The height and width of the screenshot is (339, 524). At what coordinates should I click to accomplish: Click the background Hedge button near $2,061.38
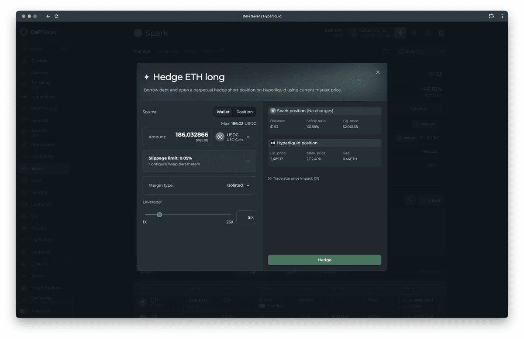pyautogui.click(x=406, y=138)
